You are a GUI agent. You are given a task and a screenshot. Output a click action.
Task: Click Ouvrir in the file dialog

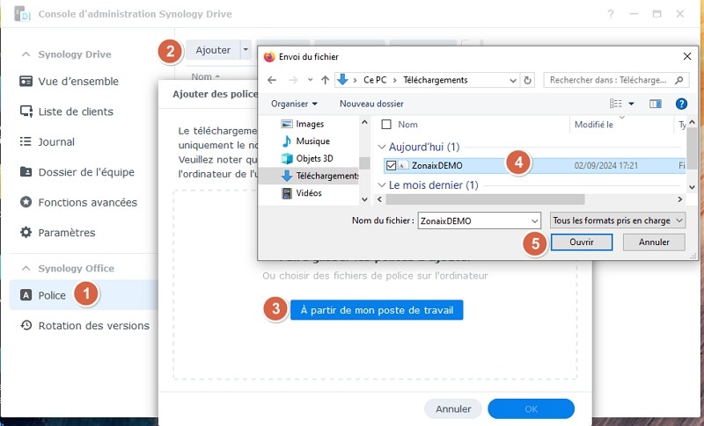(x=582, y=242)
